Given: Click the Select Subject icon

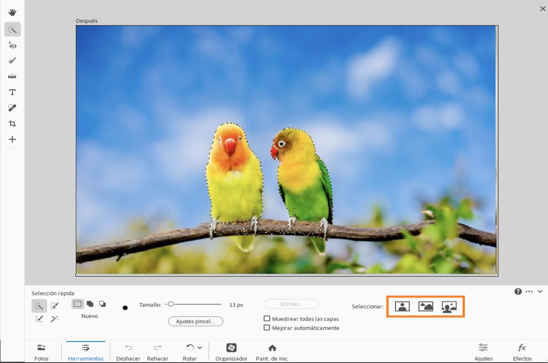Looking at the screenshot, I should point(402,306).
